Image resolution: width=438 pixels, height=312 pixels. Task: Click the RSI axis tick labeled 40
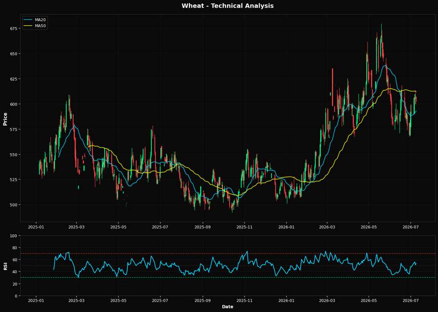(14, 272)
